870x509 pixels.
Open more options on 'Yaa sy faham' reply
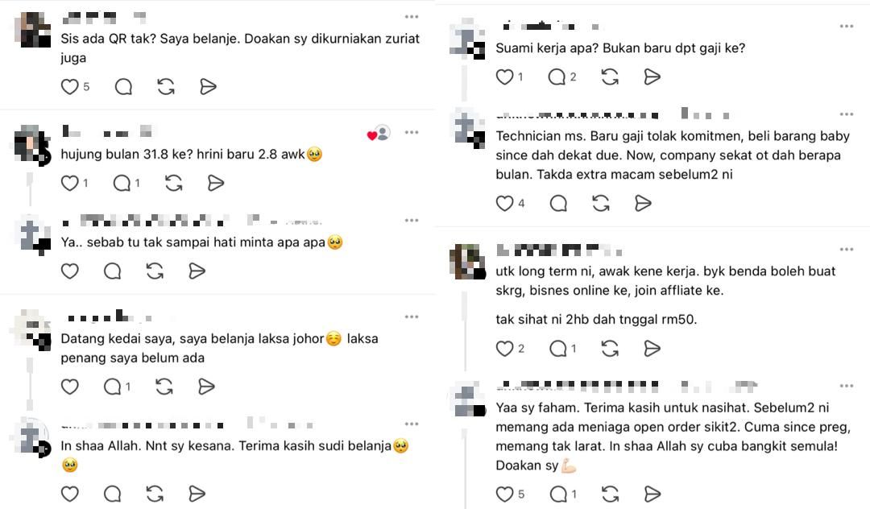(847, 386)
